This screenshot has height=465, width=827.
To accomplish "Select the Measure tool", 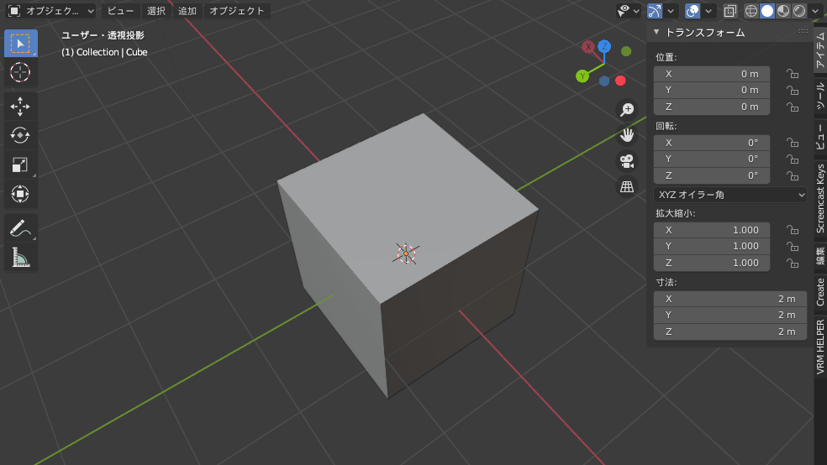I will click(x=20, y=258).
